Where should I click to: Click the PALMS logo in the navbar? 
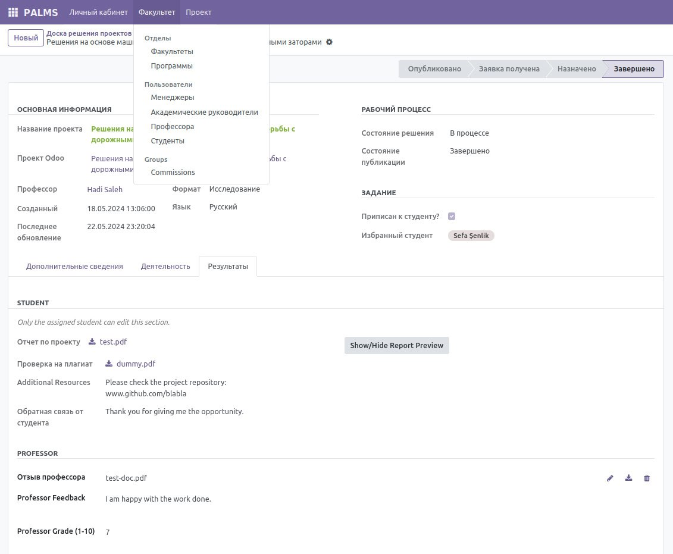pyautogui.click(x=40, y=12)
